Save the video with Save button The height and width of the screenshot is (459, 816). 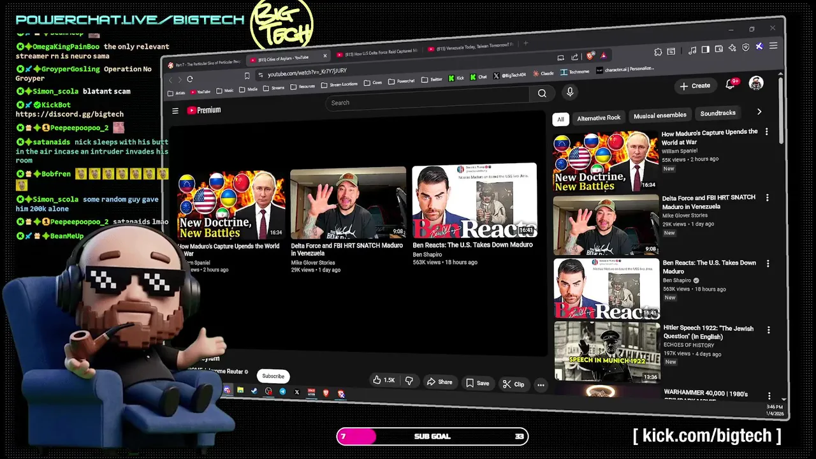(477, 383)
